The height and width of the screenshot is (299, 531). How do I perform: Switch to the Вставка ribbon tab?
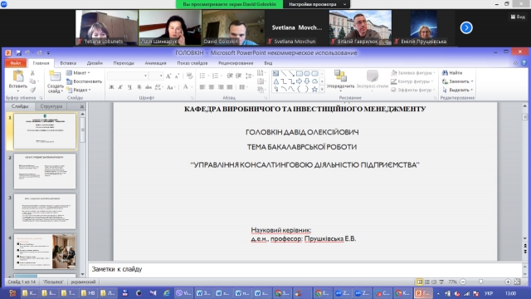tap(68, 63)
